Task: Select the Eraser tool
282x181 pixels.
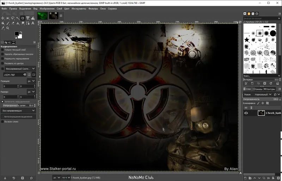Action: point(13,23)
